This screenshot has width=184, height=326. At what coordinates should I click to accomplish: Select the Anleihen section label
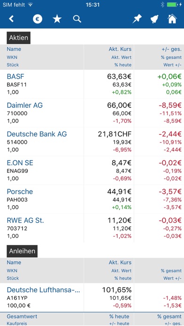click(x=22, y=251)
